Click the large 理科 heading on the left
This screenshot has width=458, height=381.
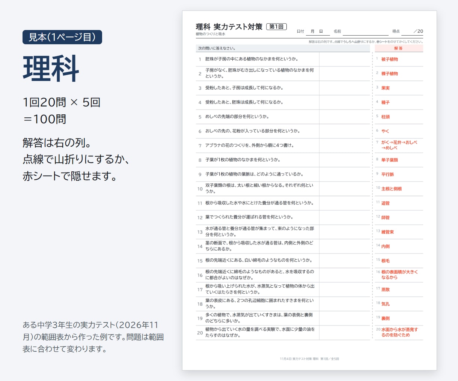[x=51, y=68]
